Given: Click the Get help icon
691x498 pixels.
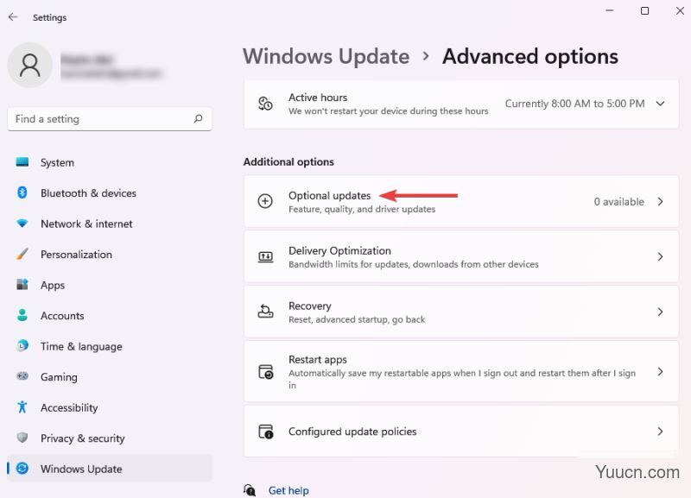Looking at the screenshot, I should tap(250, 490).
